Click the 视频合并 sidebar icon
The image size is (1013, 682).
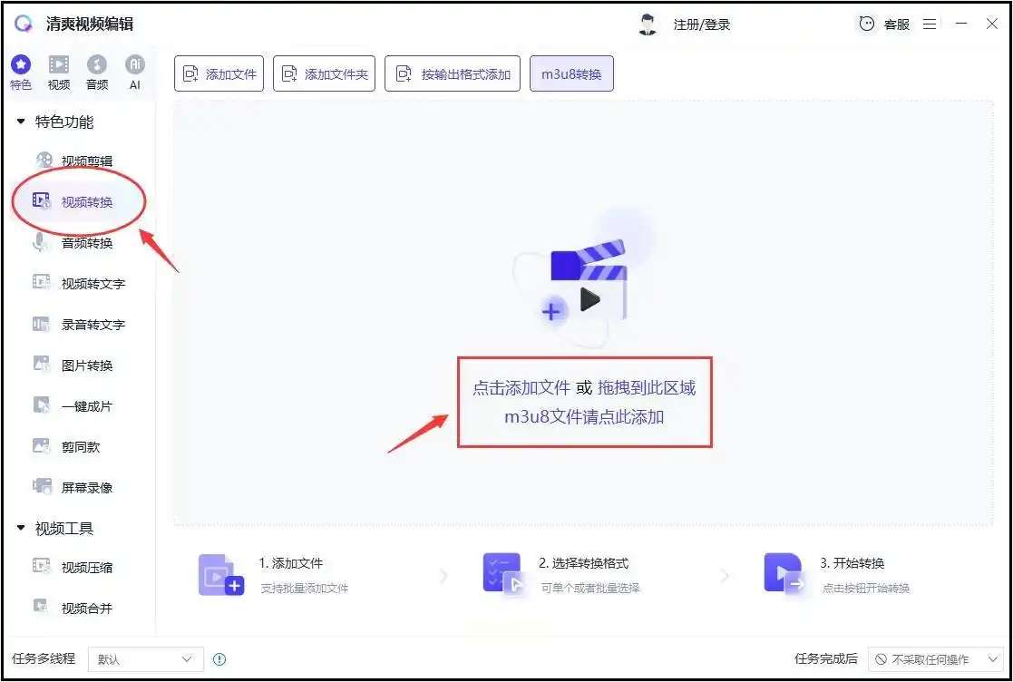40,607
